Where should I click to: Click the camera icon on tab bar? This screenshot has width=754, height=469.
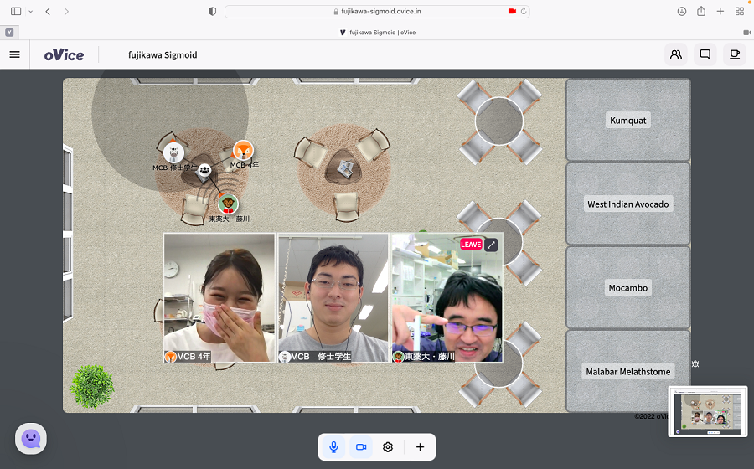[746, 32]
